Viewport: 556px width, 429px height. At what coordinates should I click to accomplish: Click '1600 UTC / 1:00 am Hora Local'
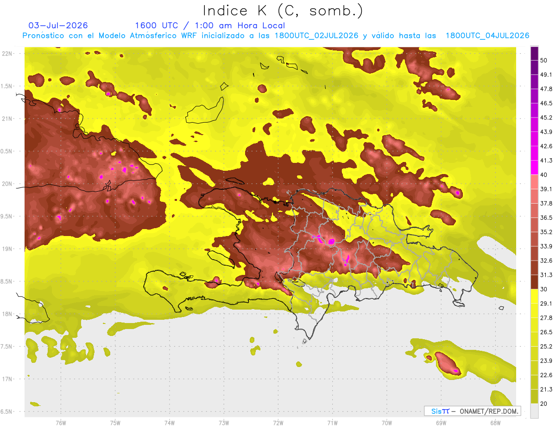210,25
